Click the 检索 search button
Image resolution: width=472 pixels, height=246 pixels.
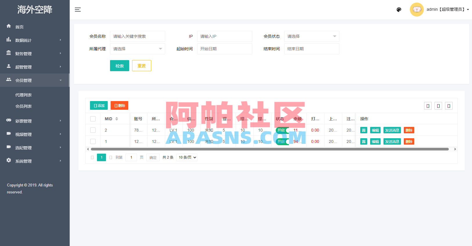click(120, 66)
